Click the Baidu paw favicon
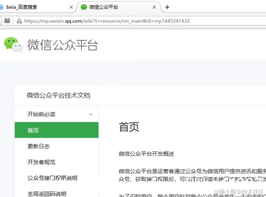Viewport: 266px width, 197px height. point(1,7)
